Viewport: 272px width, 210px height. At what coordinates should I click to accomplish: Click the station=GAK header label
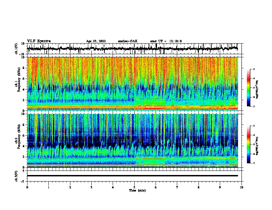[128, 41]
